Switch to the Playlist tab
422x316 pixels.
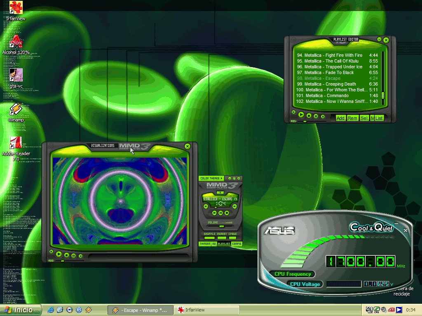(x=224, y=244)
